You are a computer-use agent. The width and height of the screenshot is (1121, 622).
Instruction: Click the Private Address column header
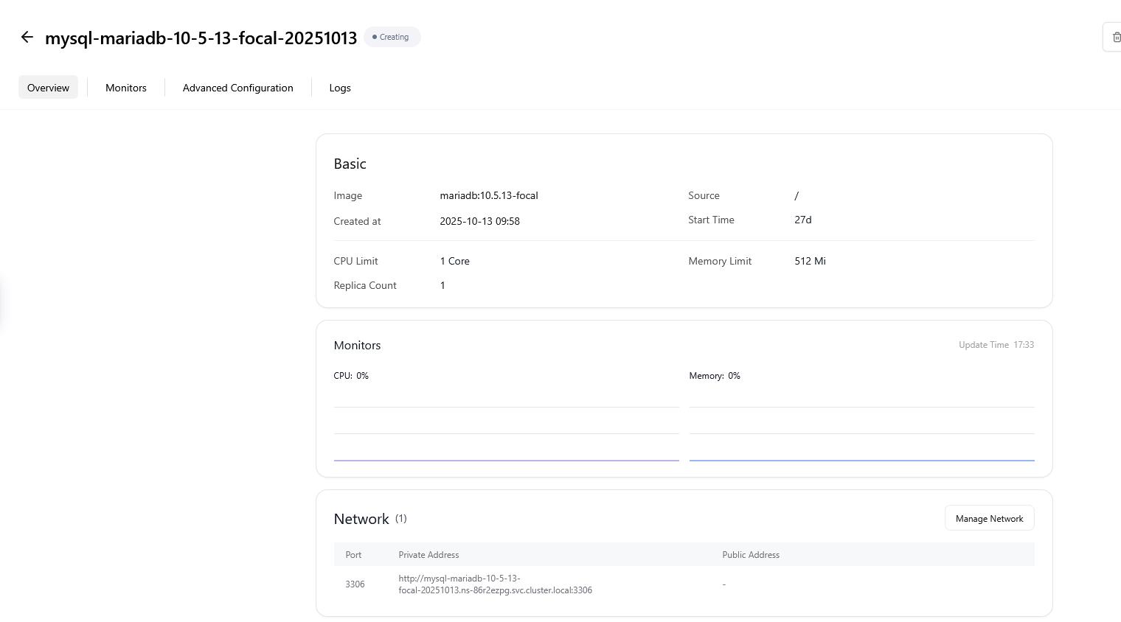click(428, 555)
